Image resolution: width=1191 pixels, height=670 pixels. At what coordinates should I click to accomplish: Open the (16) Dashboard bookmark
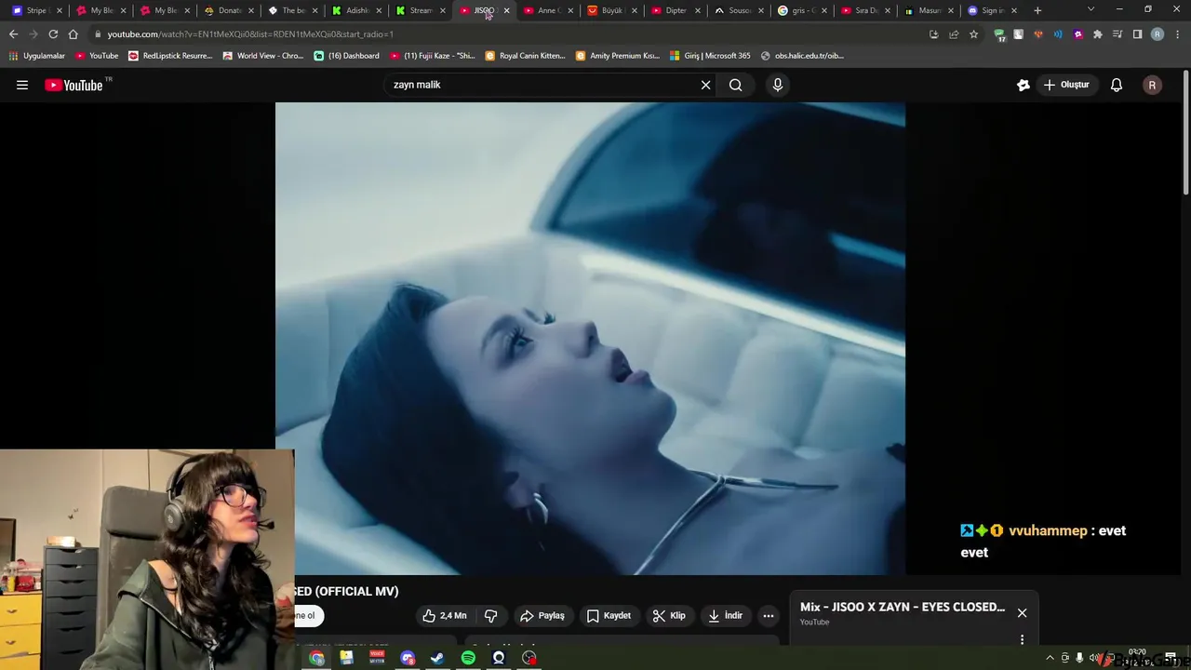347,56
